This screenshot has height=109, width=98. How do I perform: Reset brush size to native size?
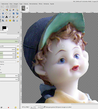tap(18, 49)
